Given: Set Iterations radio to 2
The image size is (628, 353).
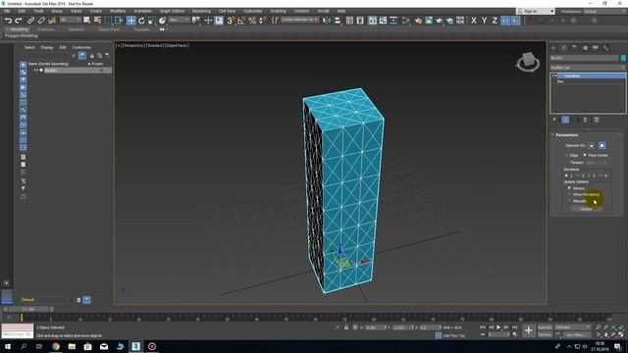Looking at the screenshot, I should click(x=578, y=176).
